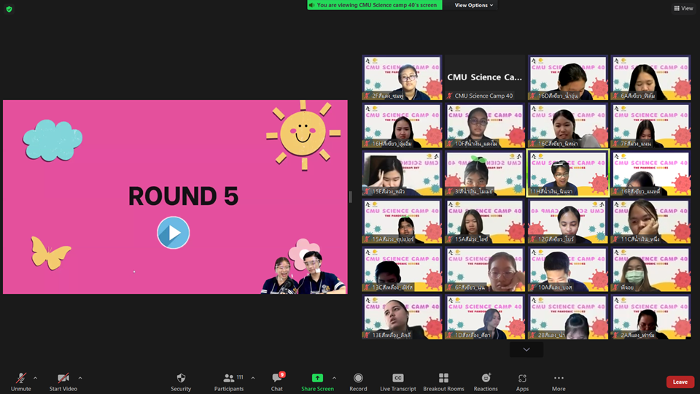Start recording with Record button
This screenshot has height=394, width=700.
pos(358,378)
